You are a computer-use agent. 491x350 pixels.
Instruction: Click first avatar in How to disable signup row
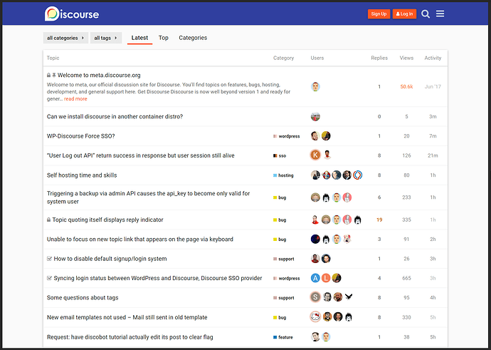[x=315, y=259]
